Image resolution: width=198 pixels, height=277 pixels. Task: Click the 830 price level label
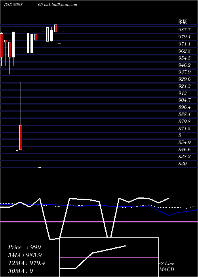[183, 164]
